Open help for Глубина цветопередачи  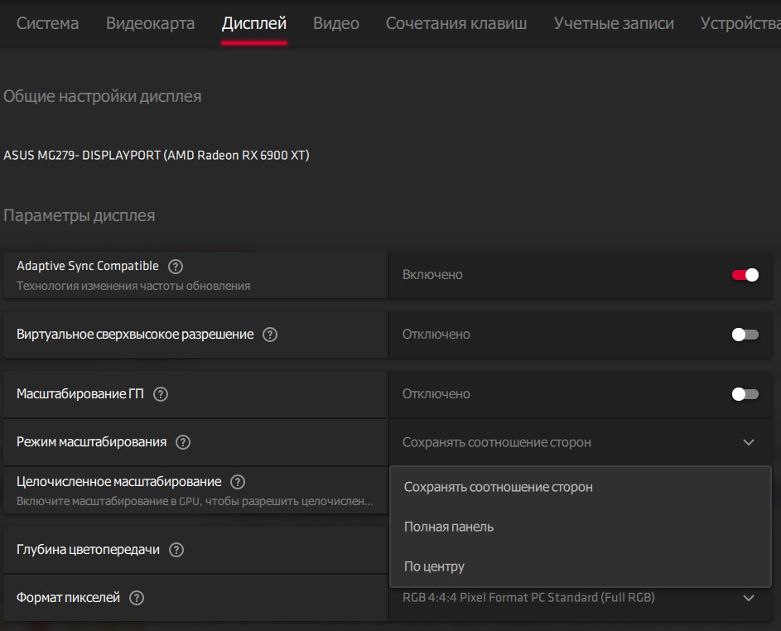(x=176, y=550)
